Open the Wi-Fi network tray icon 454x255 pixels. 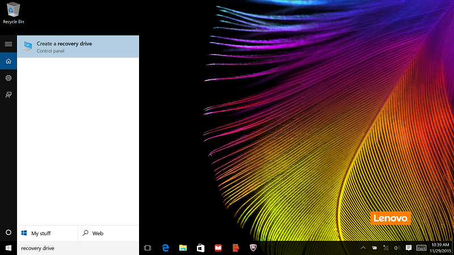386,248
